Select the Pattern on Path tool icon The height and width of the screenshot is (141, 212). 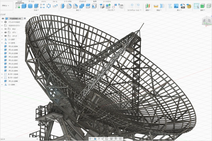[55, 6]
